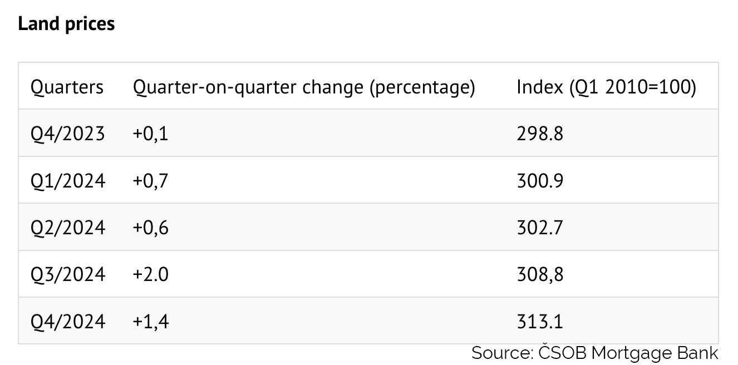Select the "Index (Q1 2010=100)" column header
This screenshot has height=365, width=738.
pos(606,87)
